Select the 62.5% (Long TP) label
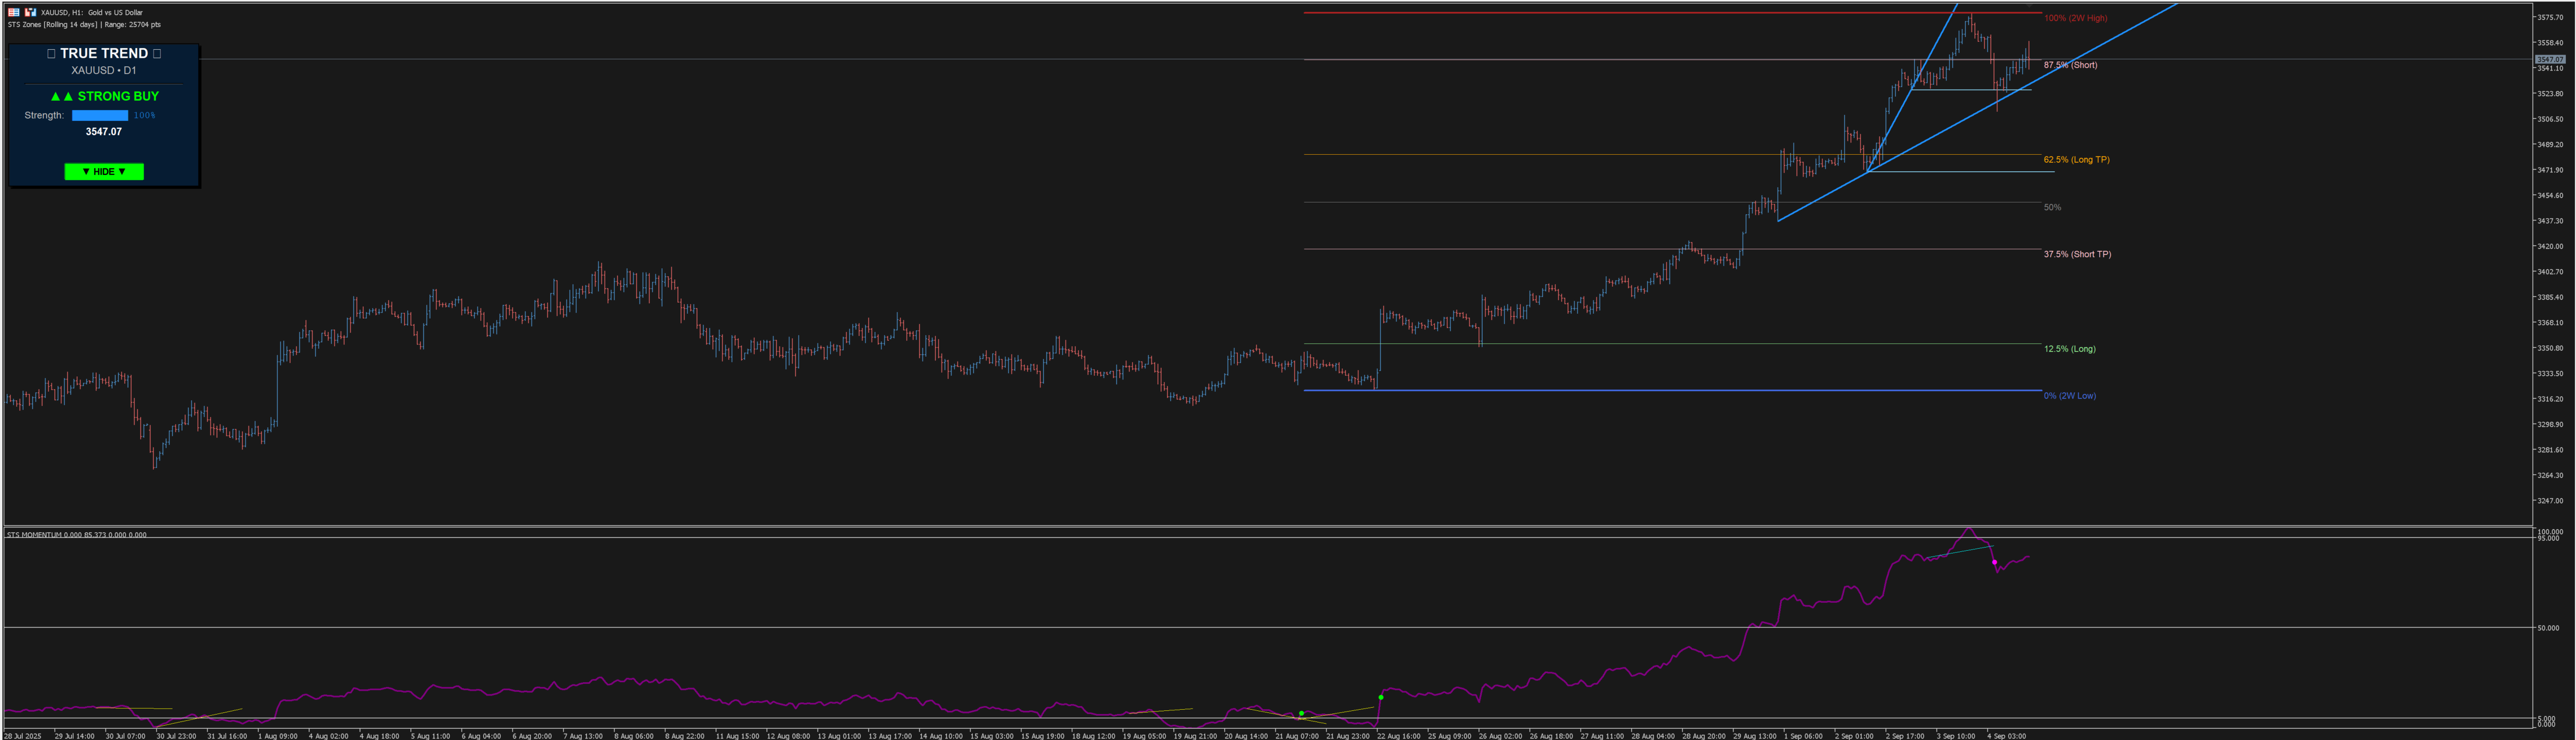2576x740 pixels. coord(2076,160)
